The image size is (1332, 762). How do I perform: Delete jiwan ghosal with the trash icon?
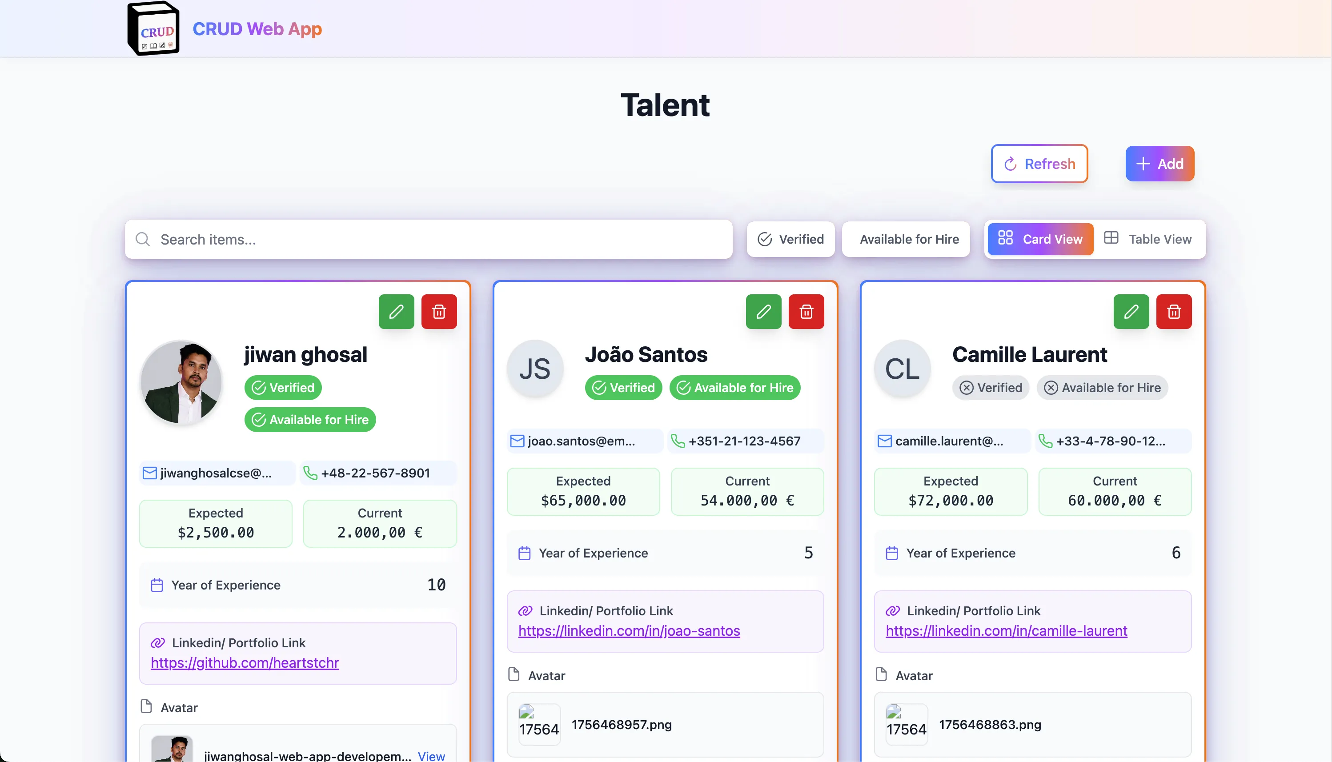439,311
